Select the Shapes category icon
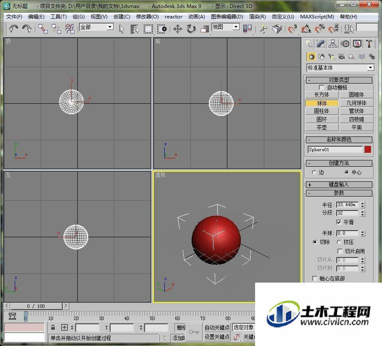This screenshot has height=346, width=382. coord(321,57)
